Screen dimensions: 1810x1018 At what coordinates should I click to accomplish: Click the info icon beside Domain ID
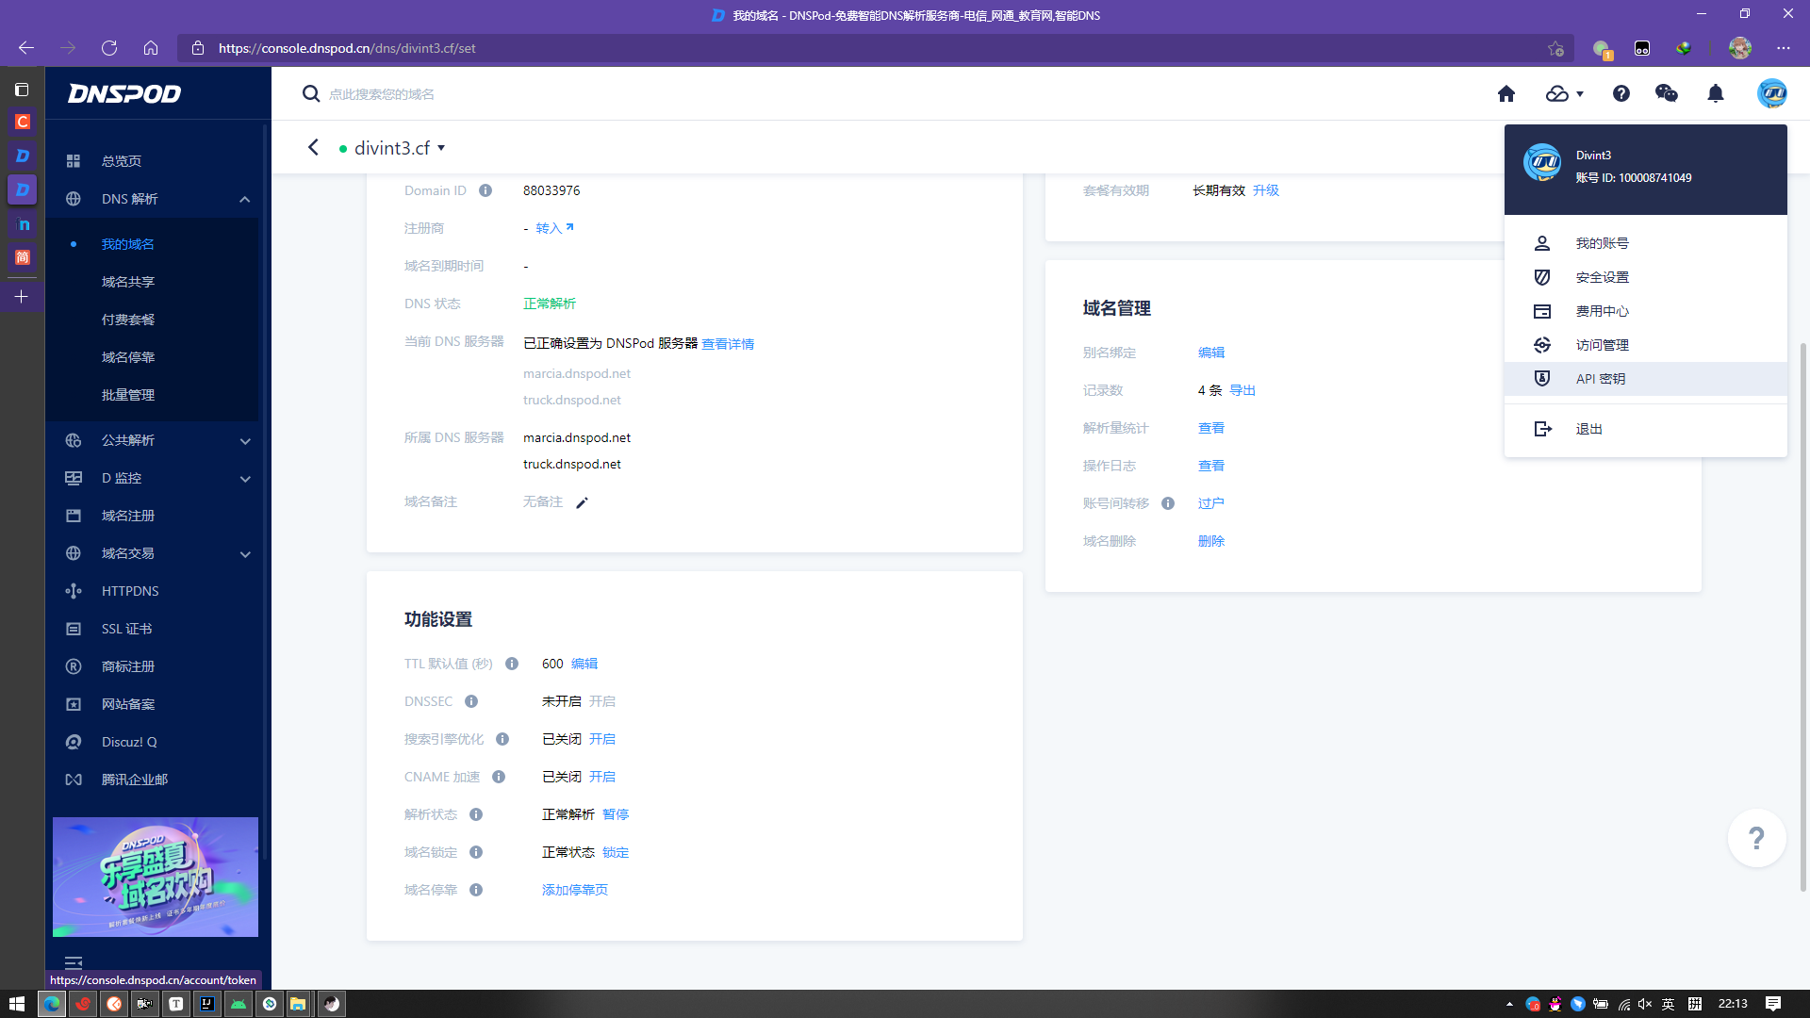[x=485, y=190]
